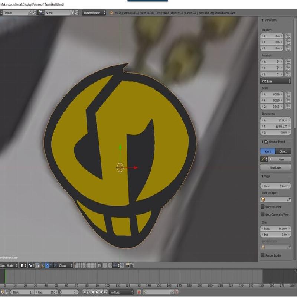This screenshot has width=297, height=297.
Task: Tick the Lock to Cursor checkbox
Action: pyautogui.click(x=263, y=206)
